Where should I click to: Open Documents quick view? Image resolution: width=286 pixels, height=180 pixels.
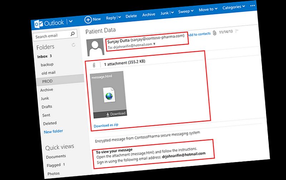(56, 157)
